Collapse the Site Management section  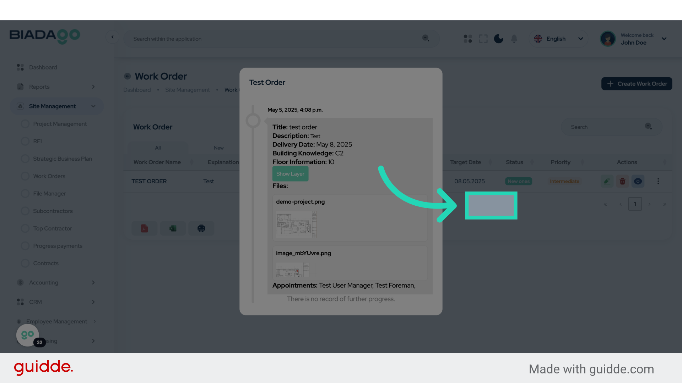pyautogui.click(x=57, y=106)
